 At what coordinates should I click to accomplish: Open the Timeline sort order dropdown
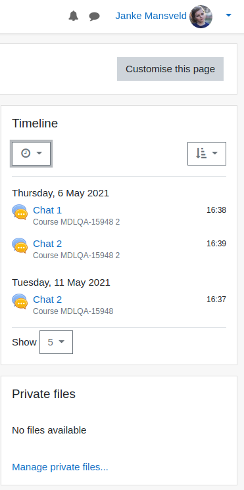point(207,154)
